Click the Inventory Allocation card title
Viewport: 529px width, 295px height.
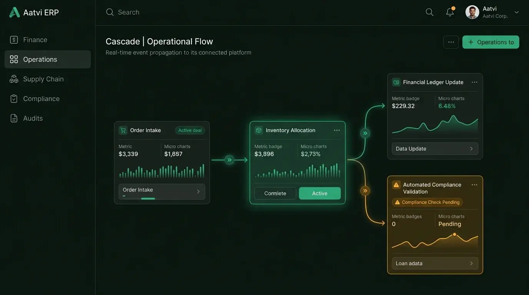click(291, 130)
